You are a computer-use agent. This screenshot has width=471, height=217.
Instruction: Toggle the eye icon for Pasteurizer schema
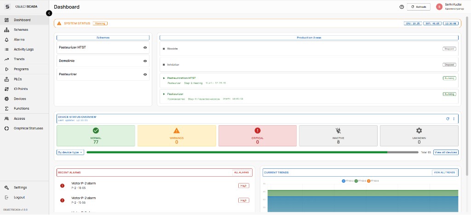pyautogui.click(x=145, y=75)
